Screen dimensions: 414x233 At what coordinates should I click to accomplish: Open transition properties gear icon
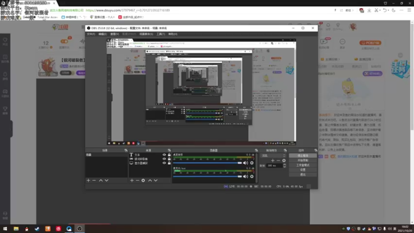[x=284, y=161]
